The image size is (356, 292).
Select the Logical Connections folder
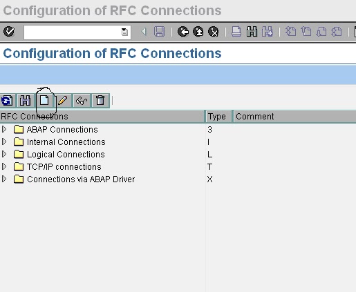[66, 155]
